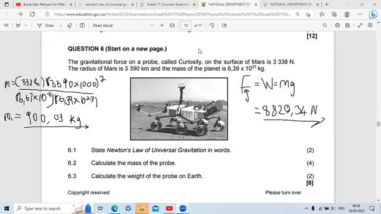Close the Brave Man Refuses His Wife tab
The image size is (381, 214).
[71, 5]
